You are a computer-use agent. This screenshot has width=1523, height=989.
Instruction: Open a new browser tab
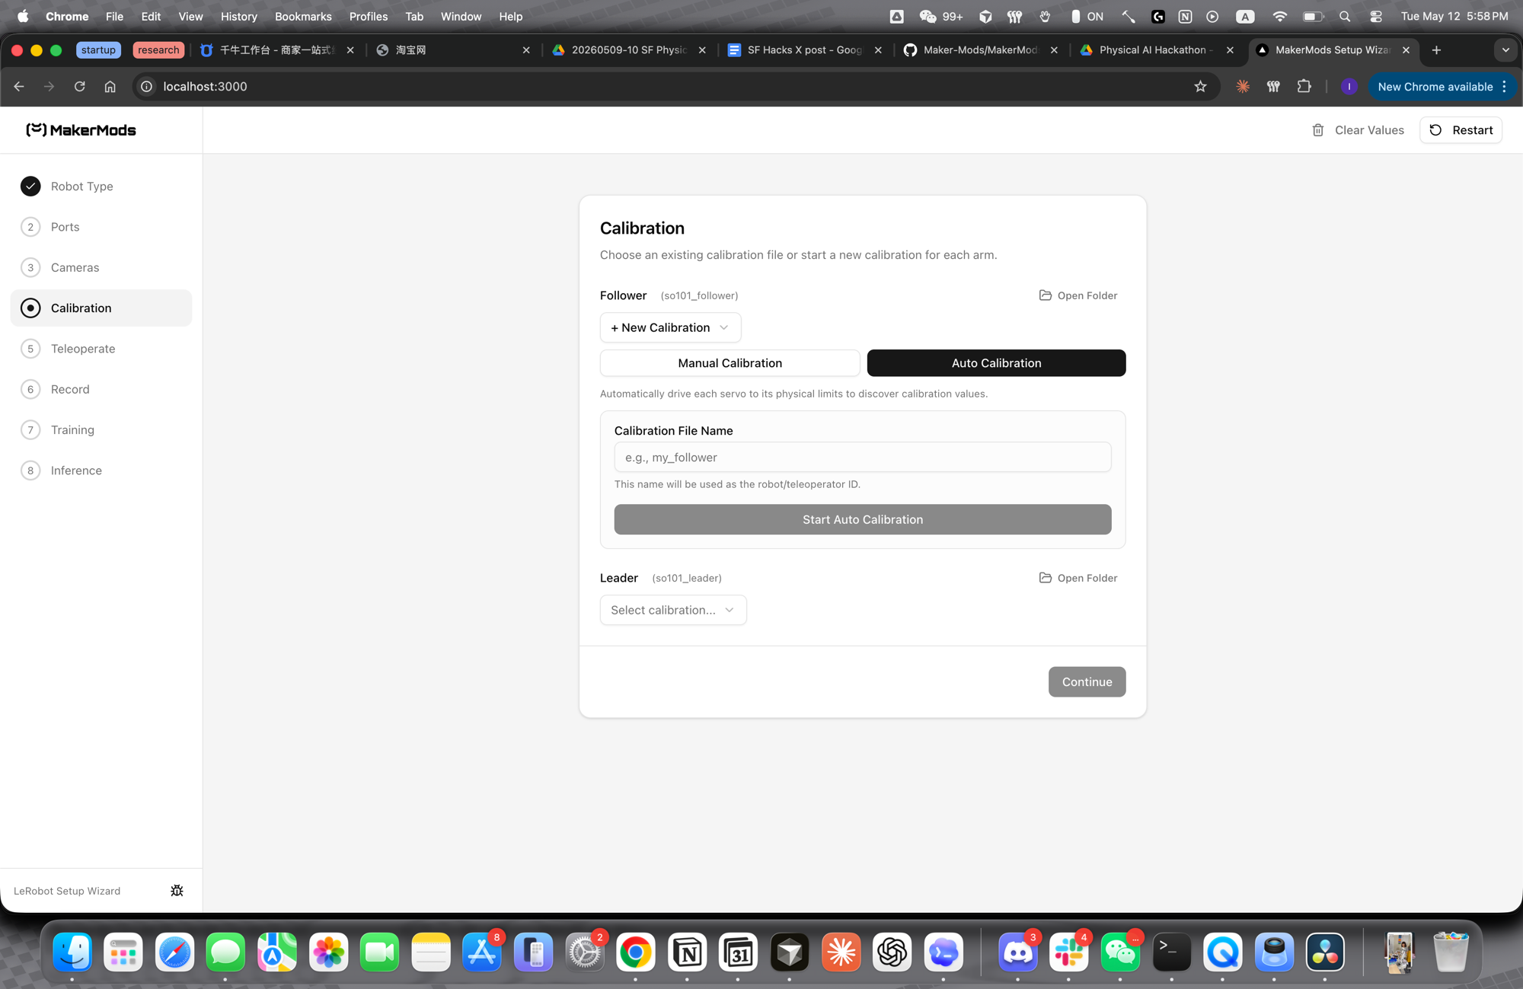tap(1436, 50)
